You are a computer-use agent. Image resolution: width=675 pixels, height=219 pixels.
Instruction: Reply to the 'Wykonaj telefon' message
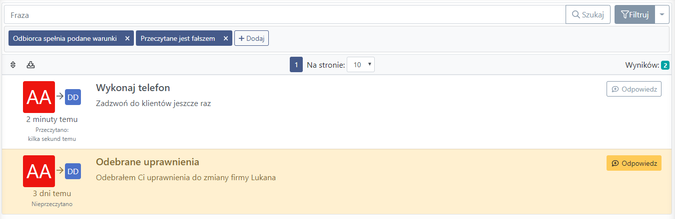634,89
